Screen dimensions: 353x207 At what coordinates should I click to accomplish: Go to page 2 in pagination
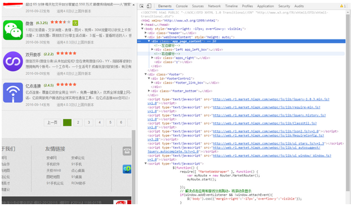(78, 122)
